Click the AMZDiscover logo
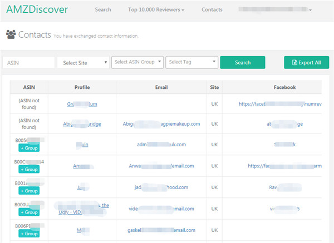The image size is (334, 243). [37, 9]
